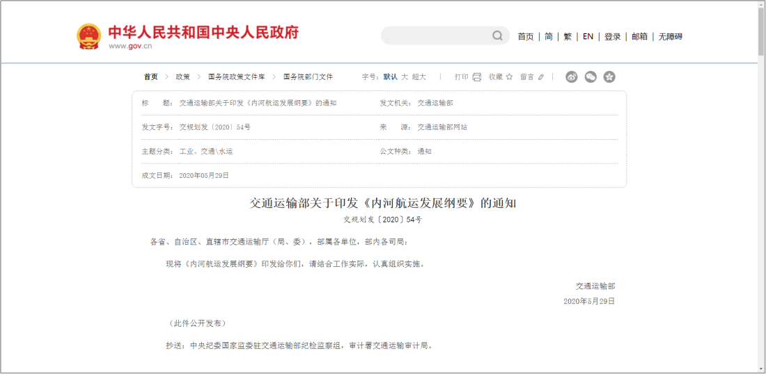766x374 pixels.
Task: Click the favorite (收藏) star icon
Action: tap(509, 77)
